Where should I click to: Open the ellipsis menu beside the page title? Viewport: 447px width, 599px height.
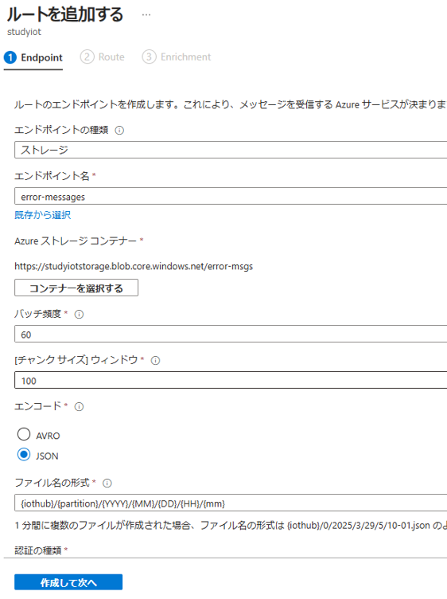point(146,15)
